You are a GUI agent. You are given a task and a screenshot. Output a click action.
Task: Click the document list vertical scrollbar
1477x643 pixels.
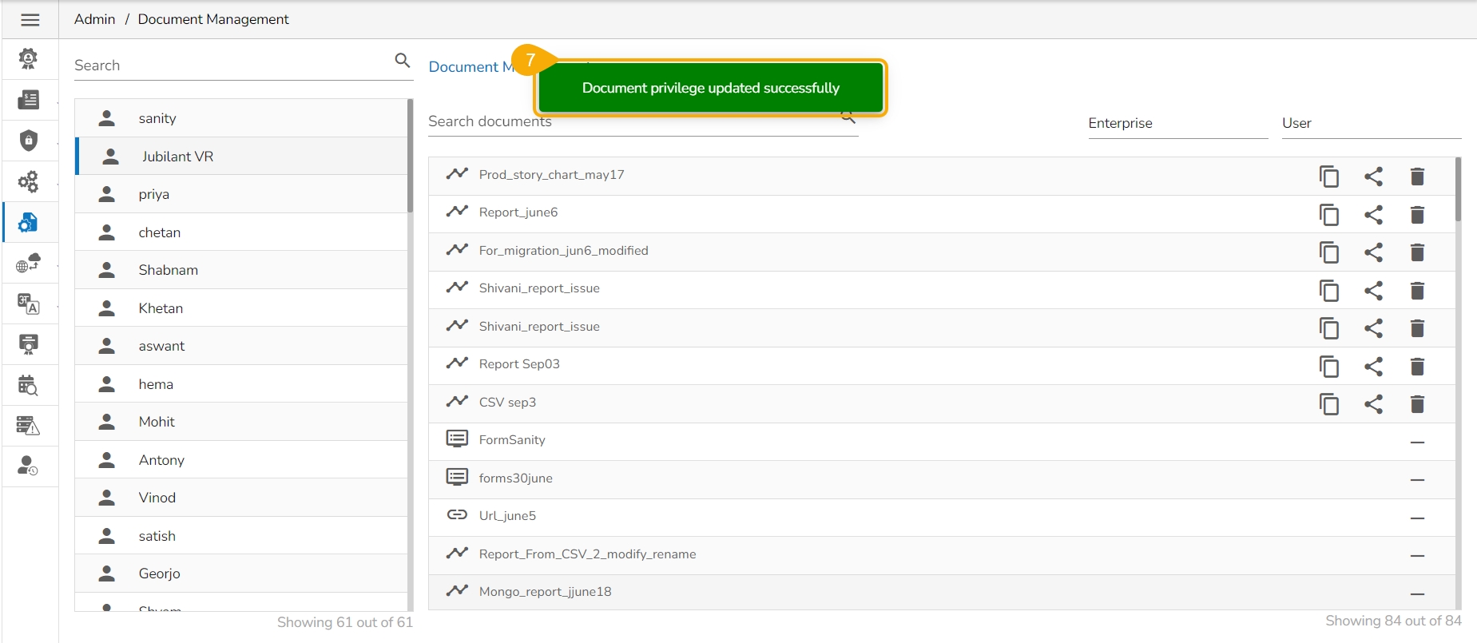1458,190
